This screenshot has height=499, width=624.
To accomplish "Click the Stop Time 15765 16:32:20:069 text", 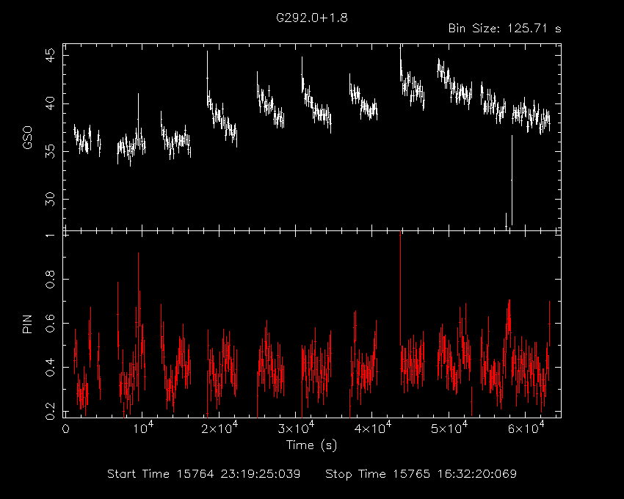I will [421, 474].
